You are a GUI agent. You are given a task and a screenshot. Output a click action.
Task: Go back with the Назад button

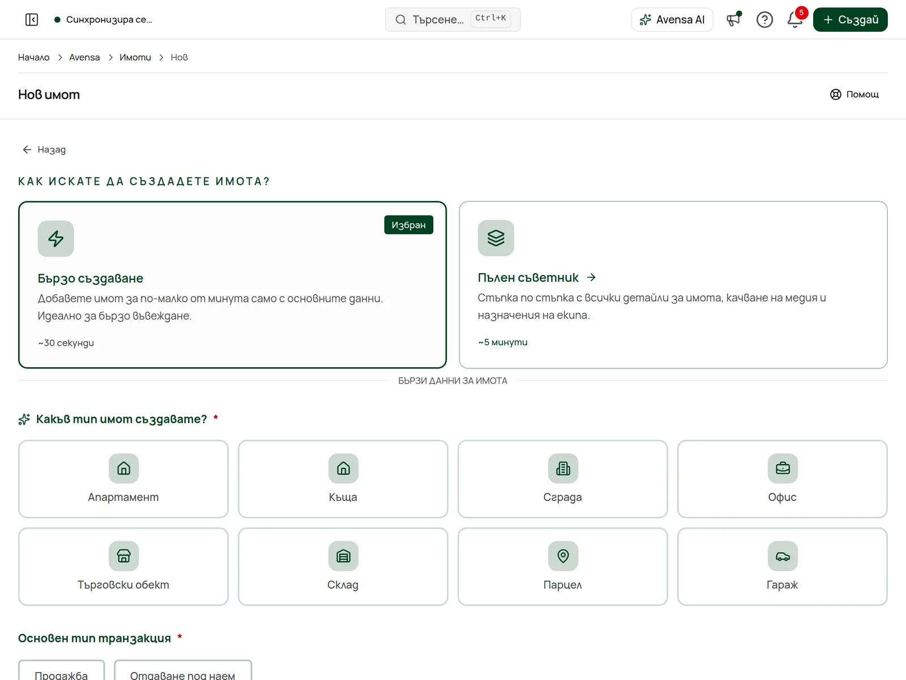(x=44, y=150)
